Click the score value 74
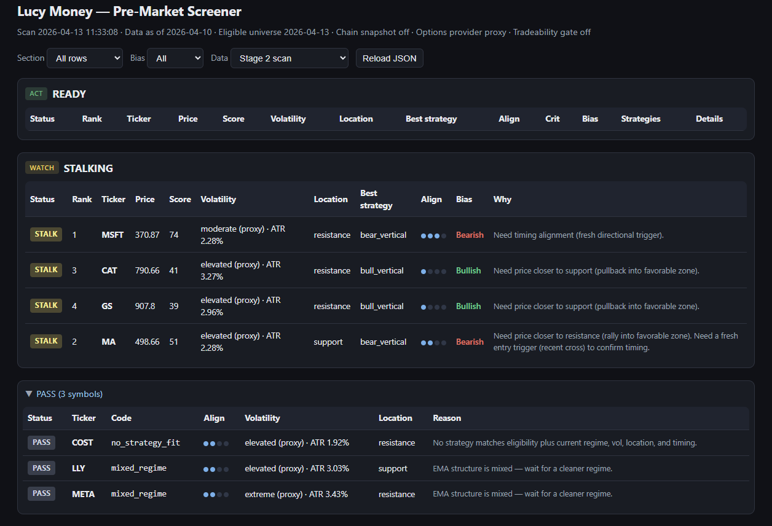This screenshot has width=772, height=526. pyautogui.click(x=174, y=235)
